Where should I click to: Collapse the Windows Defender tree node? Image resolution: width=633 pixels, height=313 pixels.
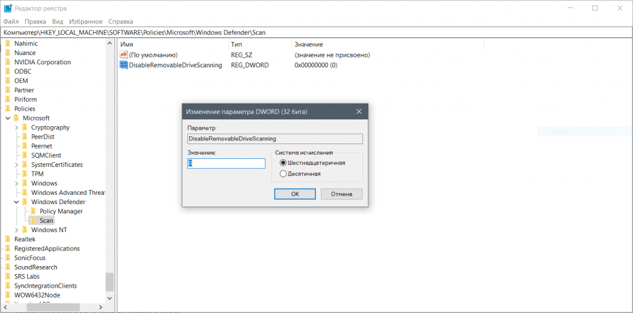tap(16, 202)
